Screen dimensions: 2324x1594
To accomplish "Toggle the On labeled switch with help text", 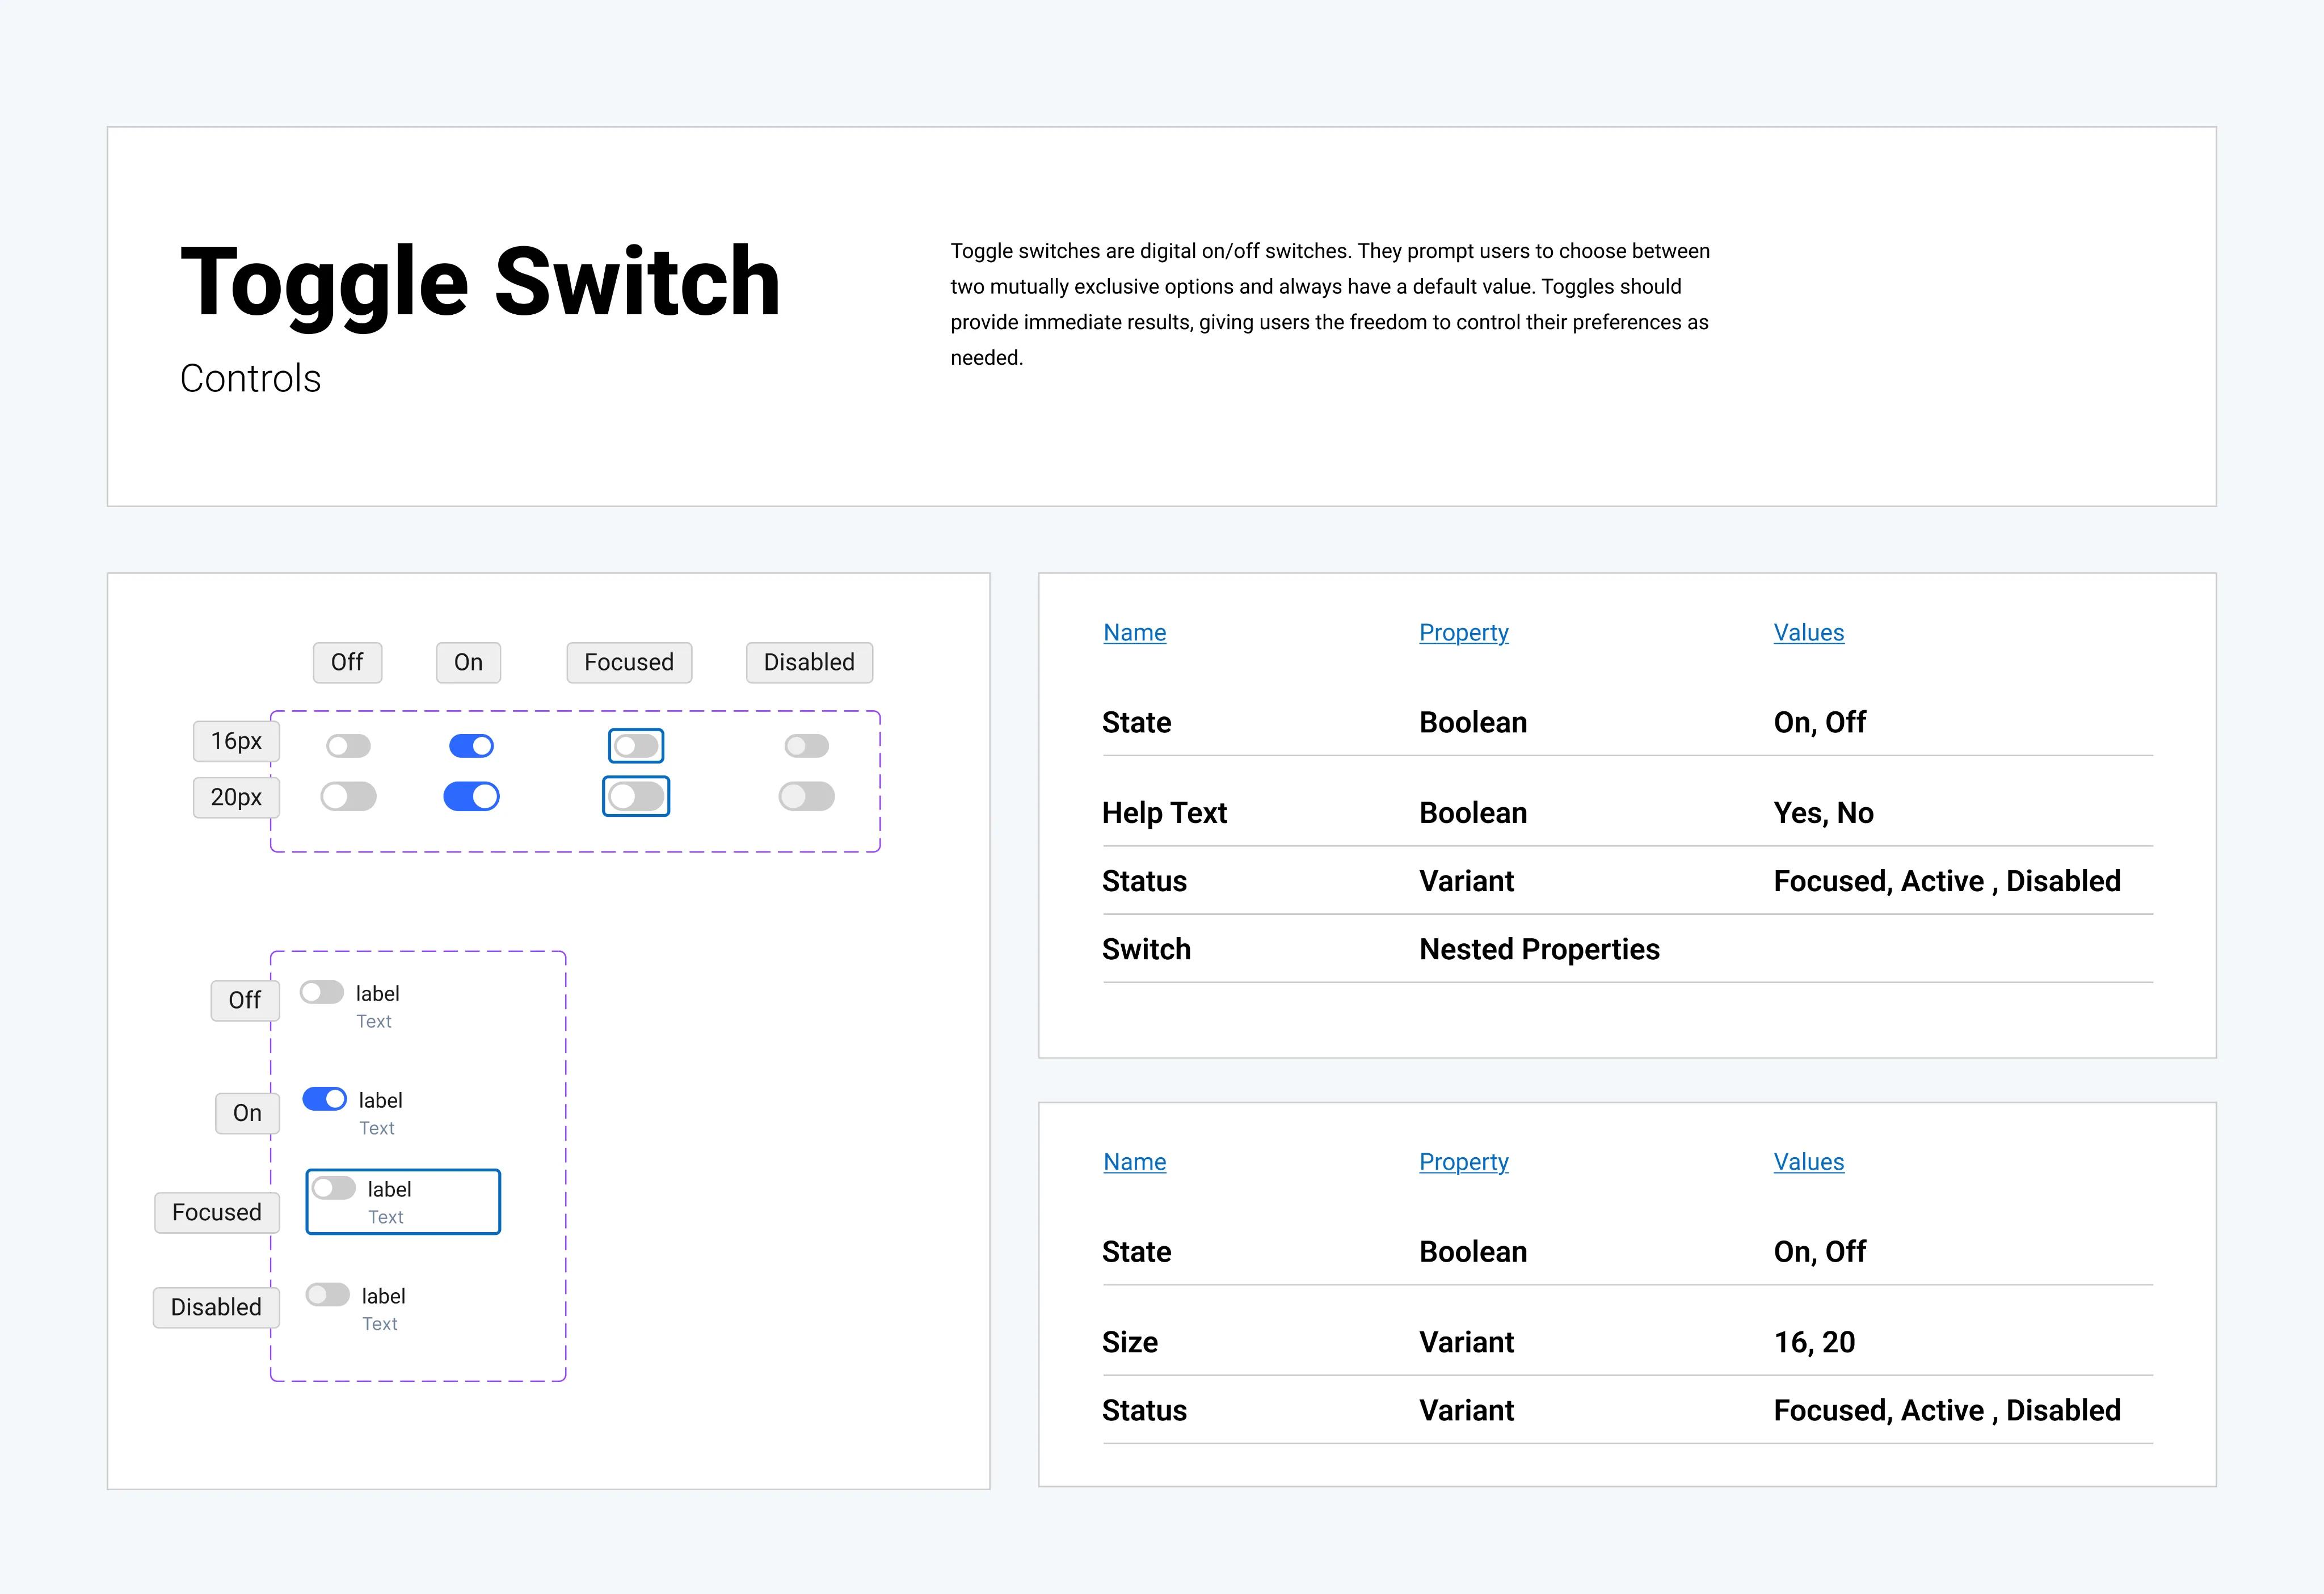I will coord(325,1099).
